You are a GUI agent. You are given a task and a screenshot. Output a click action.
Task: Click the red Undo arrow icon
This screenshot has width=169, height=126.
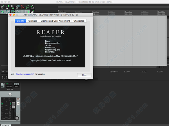(x=23, y=7)
